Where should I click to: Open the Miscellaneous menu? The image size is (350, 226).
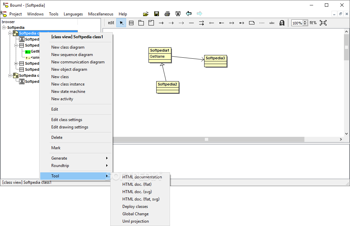101,14
